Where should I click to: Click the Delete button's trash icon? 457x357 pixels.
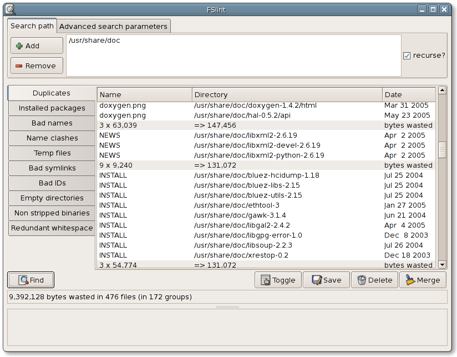[362, 280]
